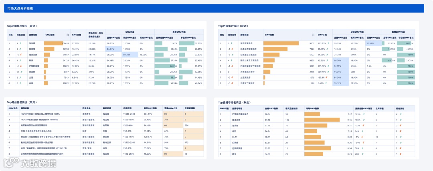The height and width of the screenshot is (171, 433).
Task: Click the 108493 GMV bar in brand table
Action: click(x=54, y=43)
